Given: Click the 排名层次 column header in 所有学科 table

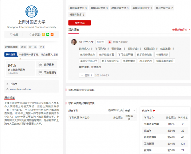Looking at the screenshot, I should (x=118, y=118).
